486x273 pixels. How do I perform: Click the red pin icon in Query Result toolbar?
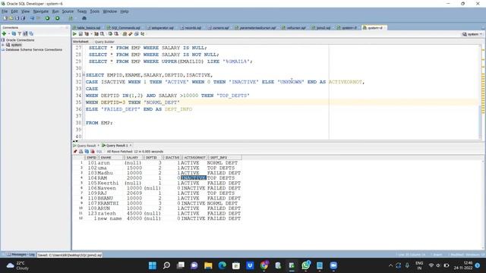coord(75,152)
